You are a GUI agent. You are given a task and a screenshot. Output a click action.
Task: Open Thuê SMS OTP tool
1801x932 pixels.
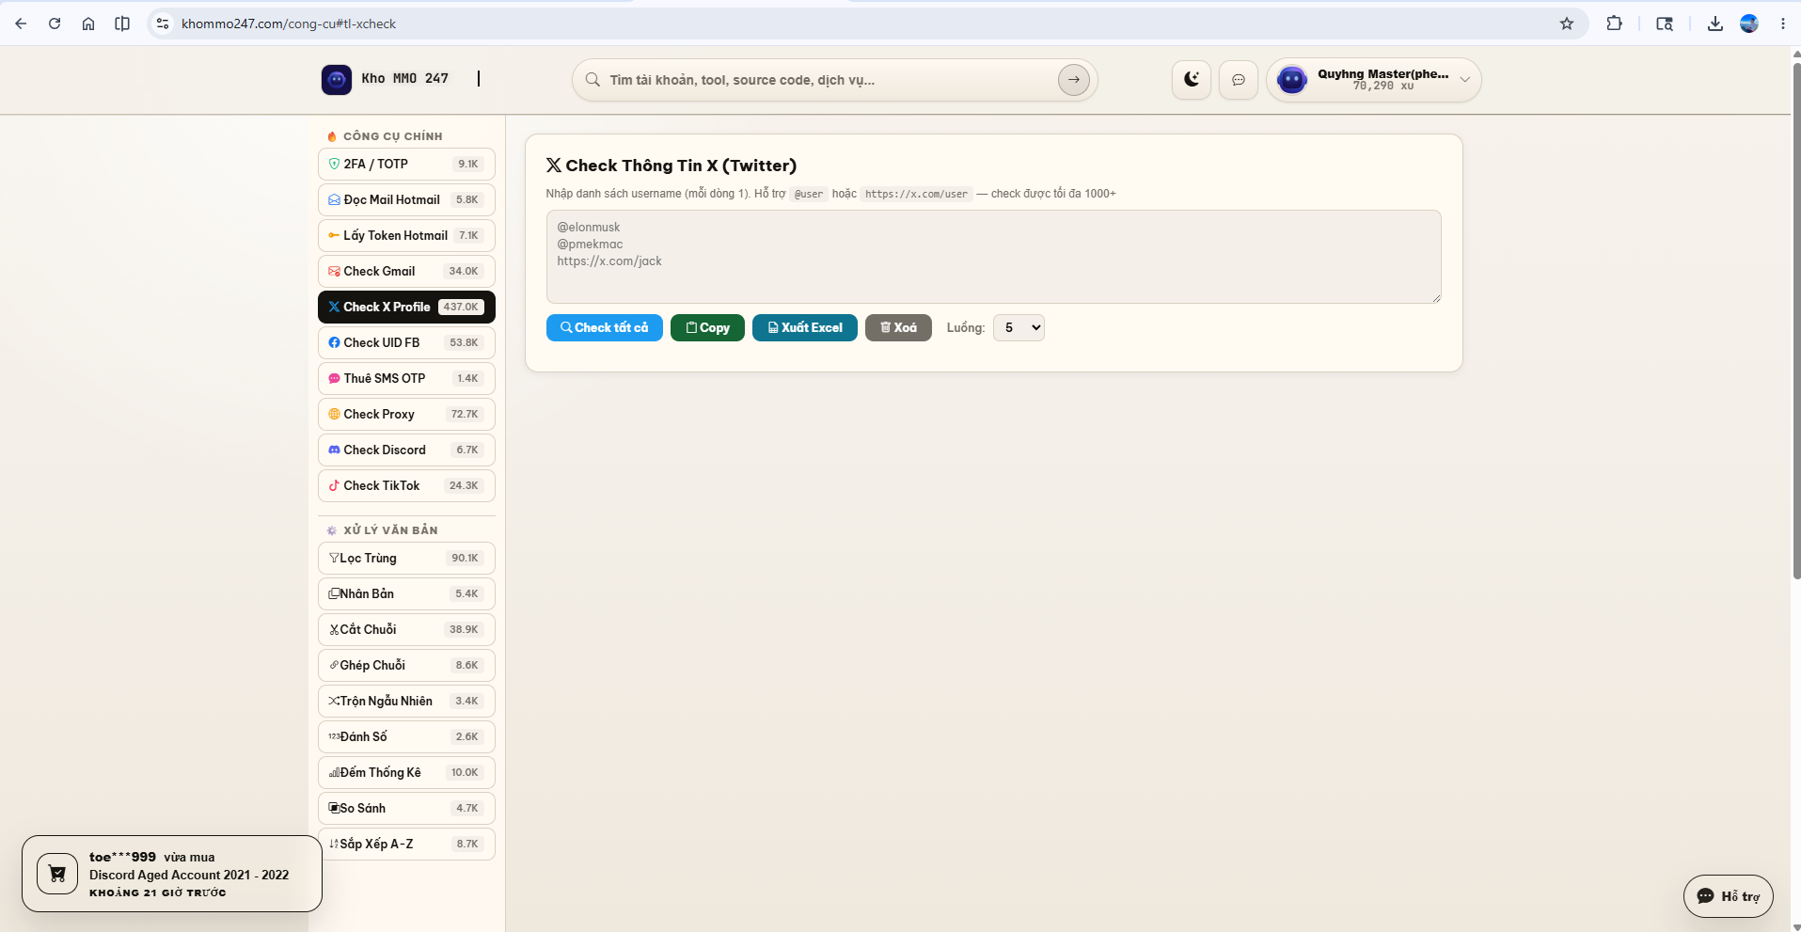tap(406, 378)
